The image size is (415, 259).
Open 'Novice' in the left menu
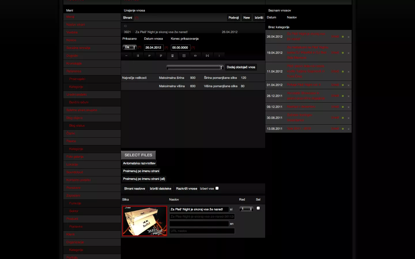click(x=71, y=40)
